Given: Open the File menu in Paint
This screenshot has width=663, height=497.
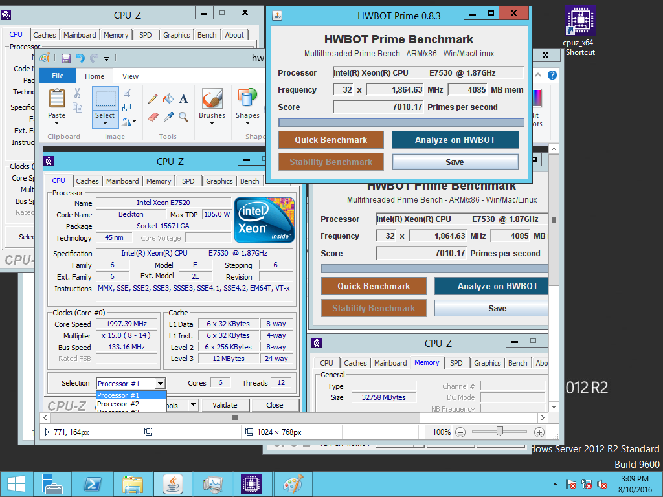Looking at the screenshot, I should (x=58, y=76).
